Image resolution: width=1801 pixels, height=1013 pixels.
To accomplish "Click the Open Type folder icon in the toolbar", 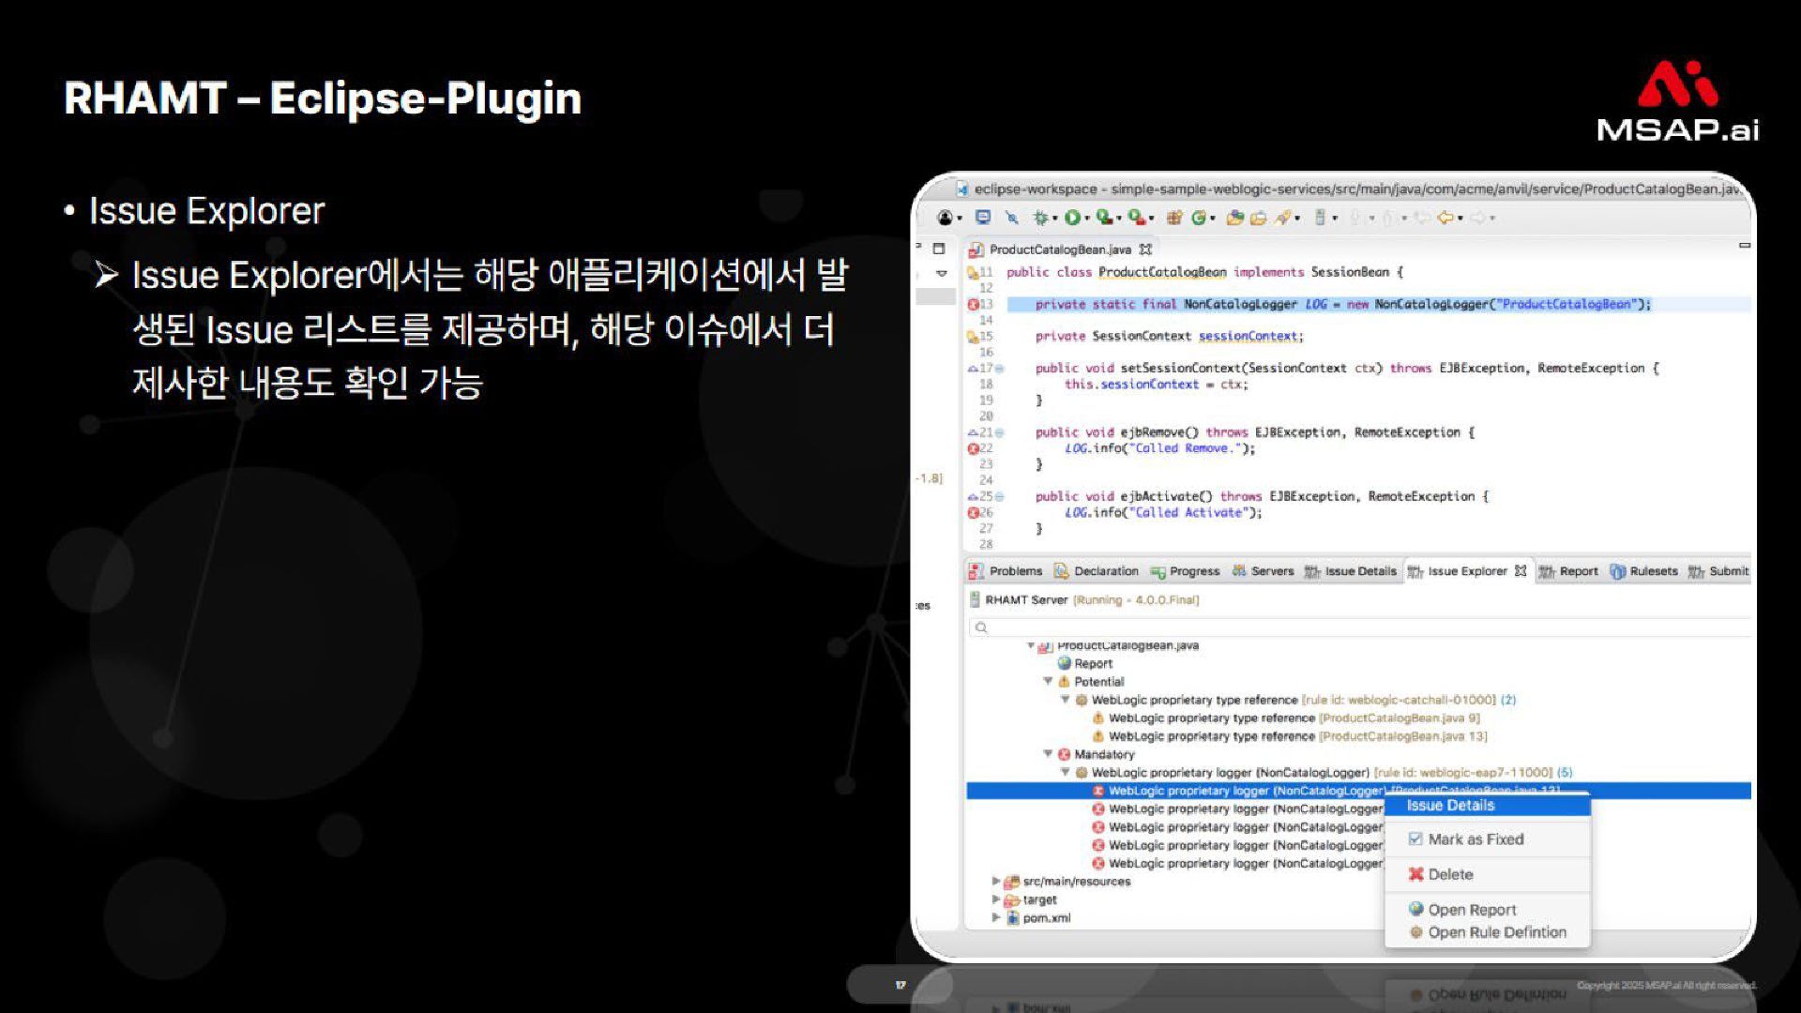I will pos(1235,218).
